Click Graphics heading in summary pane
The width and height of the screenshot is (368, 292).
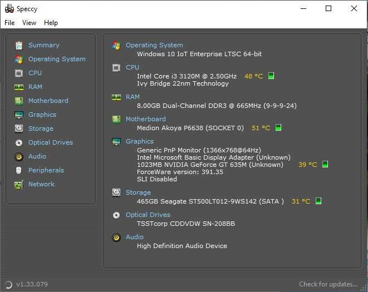pyautogui.click(x=140, y=141)
